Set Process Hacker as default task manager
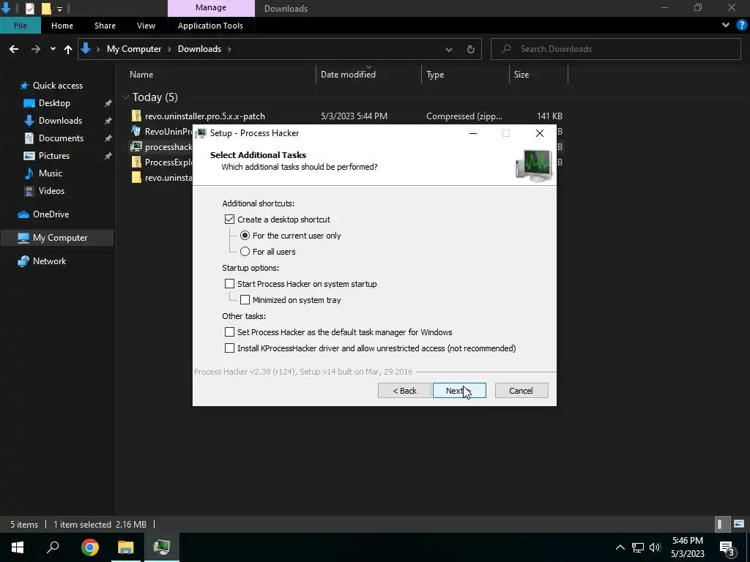Viewport: 750px width, 562px height. click(x=229, y=332)
